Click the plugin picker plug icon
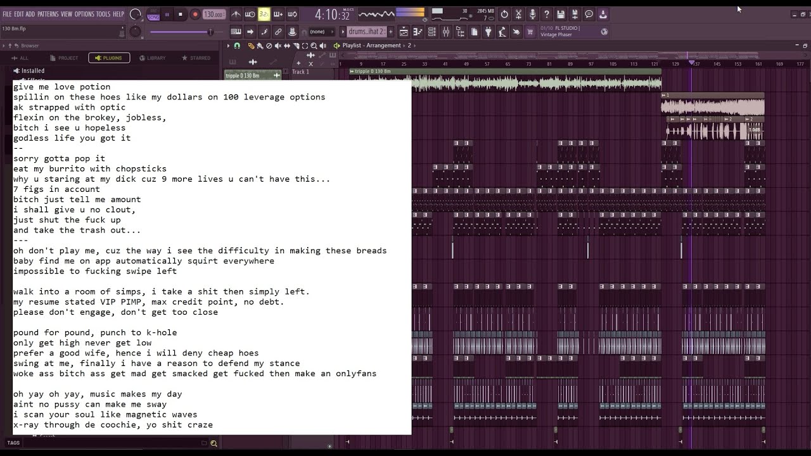 point(488,32)
